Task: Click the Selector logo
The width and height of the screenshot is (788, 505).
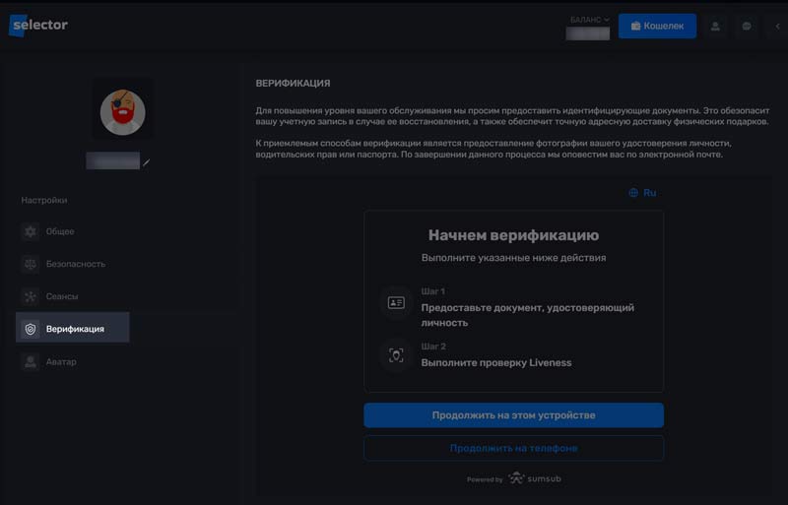Action: pyautogui.click(x=39, y=26)
